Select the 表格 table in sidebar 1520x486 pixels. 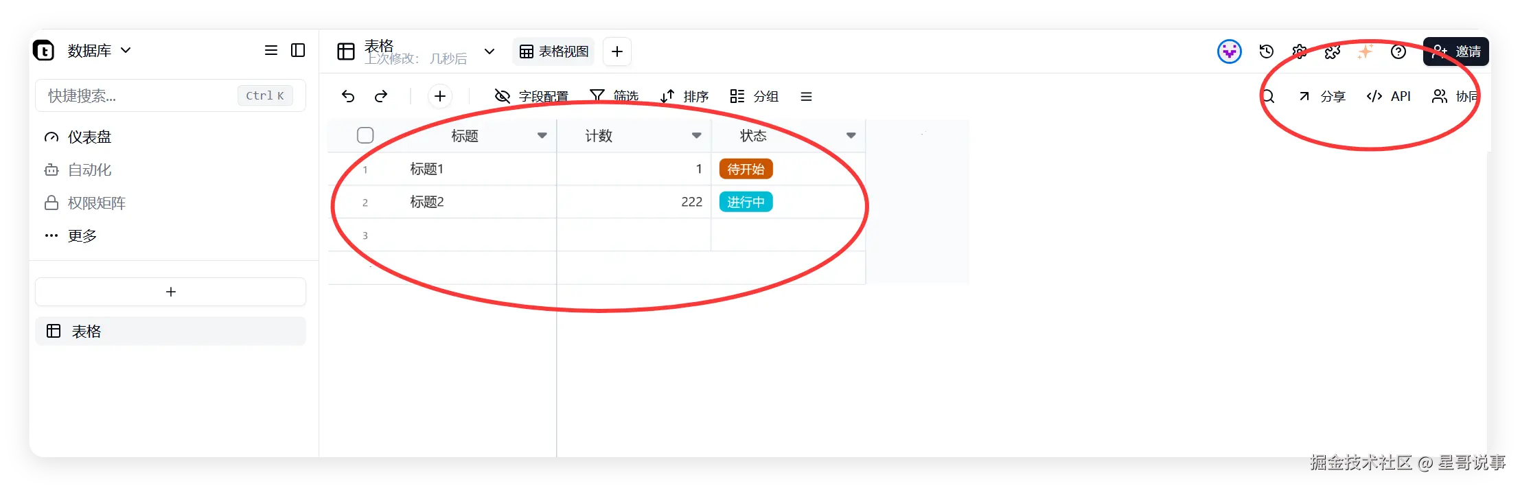(170, 331)
